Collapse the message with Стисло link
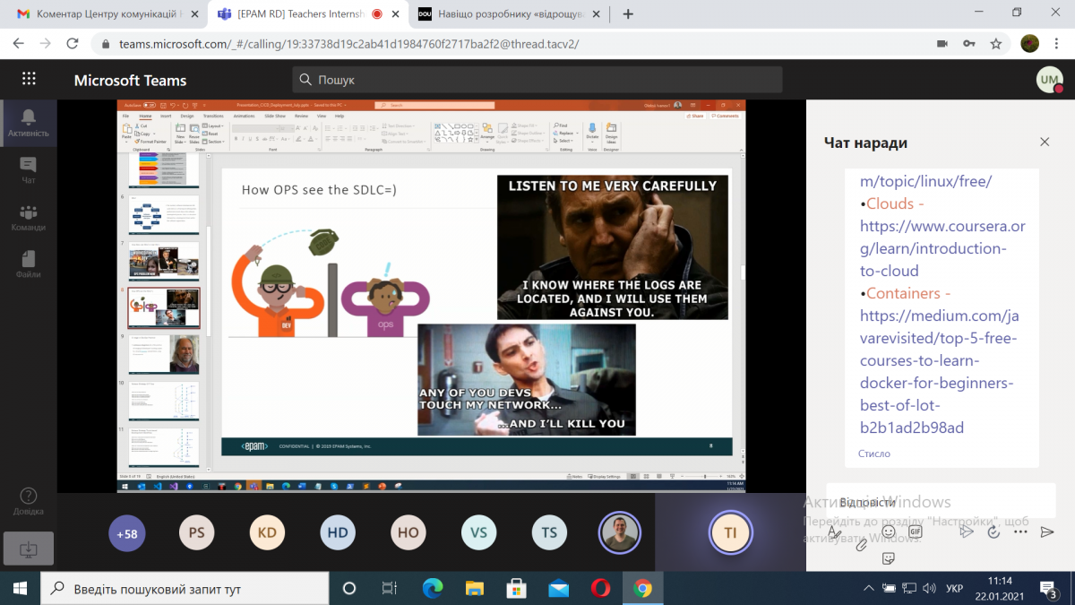The image size is (1075, 605). click(x=874, y=454)
